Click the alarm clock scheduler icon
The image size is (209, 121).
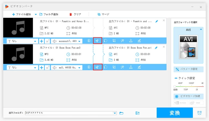pyautogui.click(x=199, y=113)
